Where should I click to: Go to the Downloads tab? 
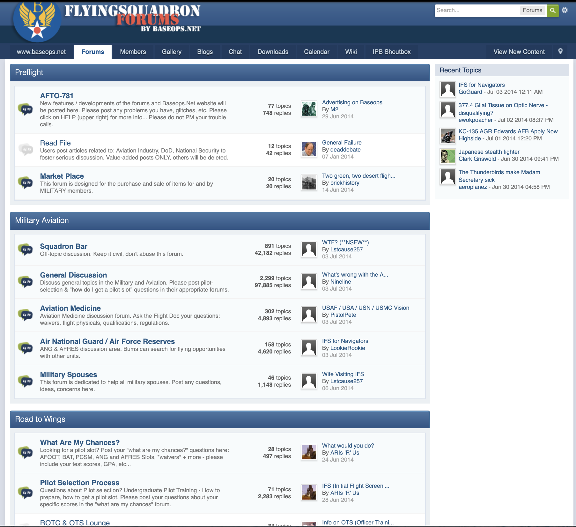pyautogui.click(x=273, y=52)
